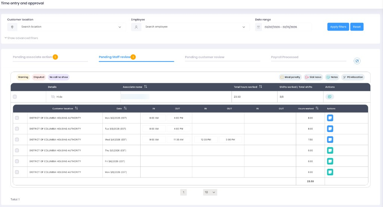Open notes for Tue 3/3/2026 row
383x207 pixels.
pos(330,129)
